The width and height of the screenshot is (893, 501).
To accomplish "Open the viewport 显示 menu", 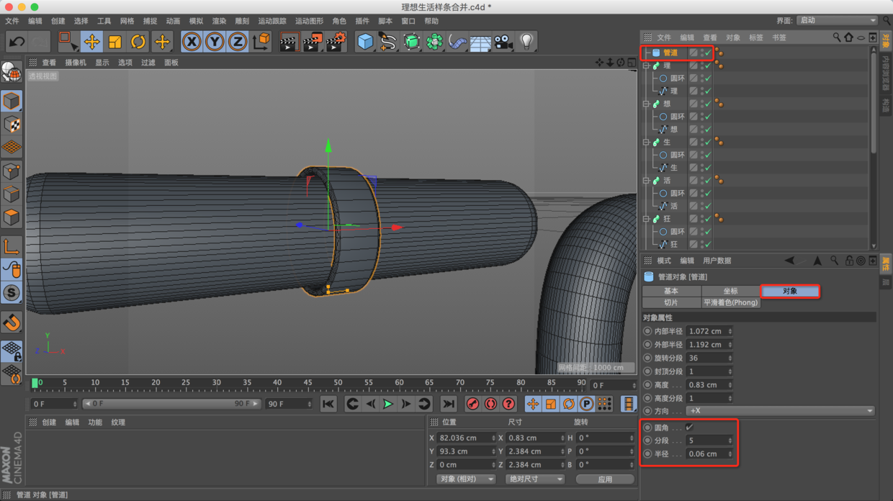I will (x=102, y=63).
